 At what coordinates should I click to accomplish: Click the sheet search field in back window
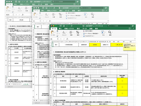click(x=64, y=2)
